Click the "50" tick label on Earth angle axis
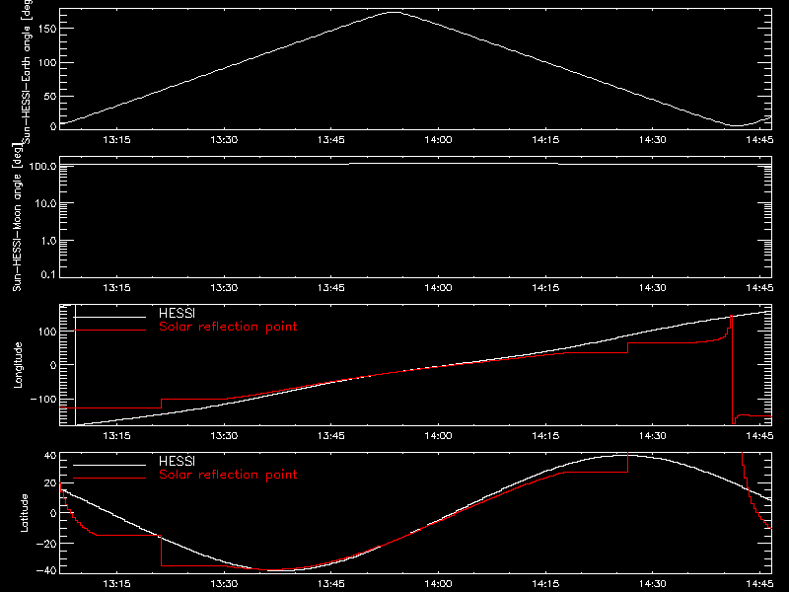This screenshot has height=592, width=789. (50, 96)
